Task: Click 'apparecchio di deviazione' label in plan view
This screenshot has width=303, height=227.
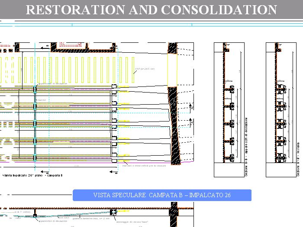Action: 53,83
